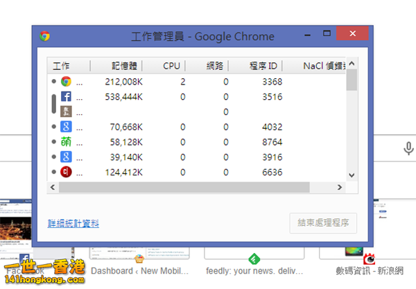This screenshot has width=416, height=289.
Task: Open the Facebook page thumbnail
Action: pos(16,228)
